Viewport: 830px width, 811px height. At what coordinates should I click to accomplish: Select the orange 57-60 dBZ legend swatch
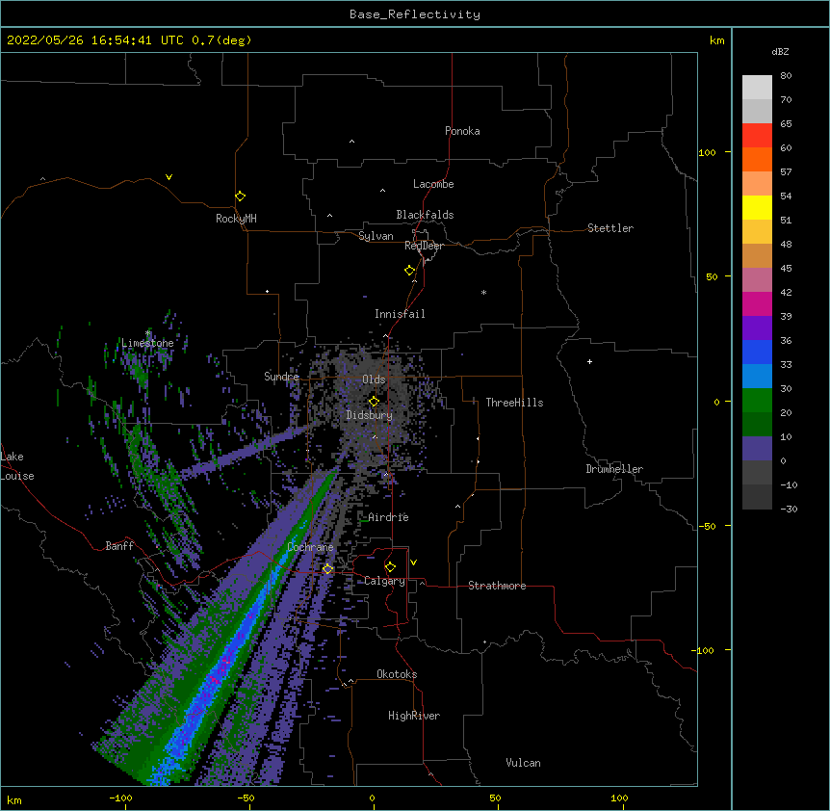coord(757,159)
